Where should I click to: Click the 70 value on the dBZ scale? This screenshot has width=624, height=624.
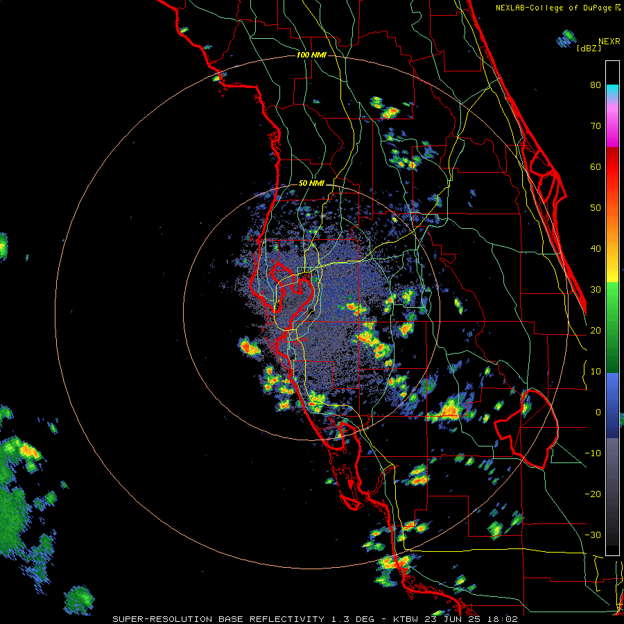[596, 126]
